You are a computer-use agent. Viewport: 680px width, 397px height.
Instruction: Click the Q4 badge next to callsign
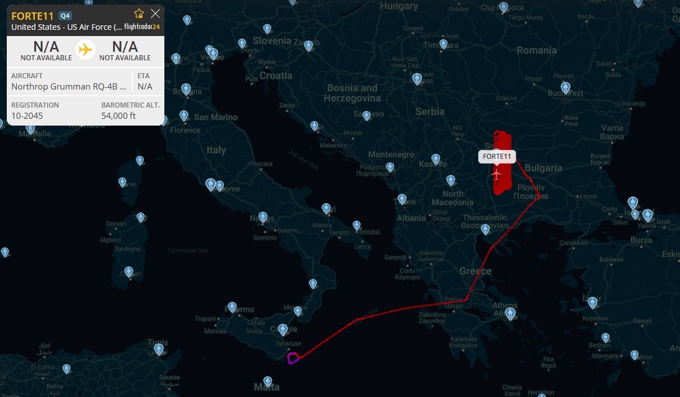click(65, 16)
